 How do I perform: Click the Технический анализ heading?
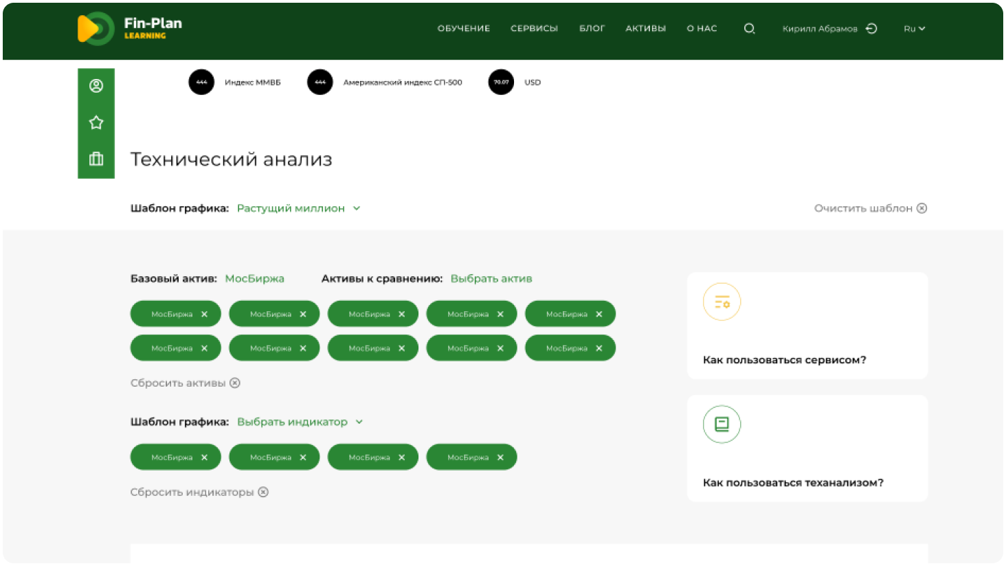pyautogui.click(x=232, y=159)
